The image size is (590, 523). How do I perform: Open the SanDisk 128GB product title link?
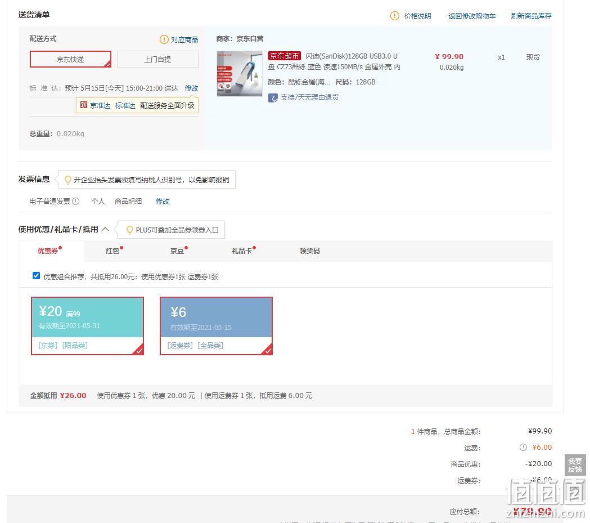[334, 61]
